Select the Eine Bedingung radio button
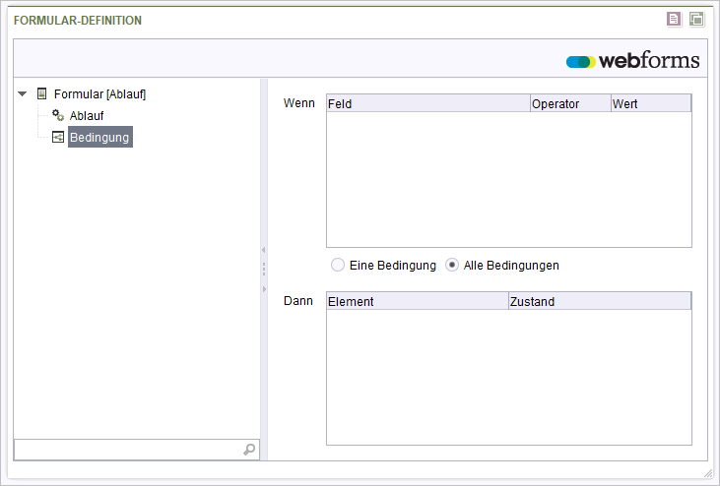Screen dimensions: 720x486 pos(338,265)
